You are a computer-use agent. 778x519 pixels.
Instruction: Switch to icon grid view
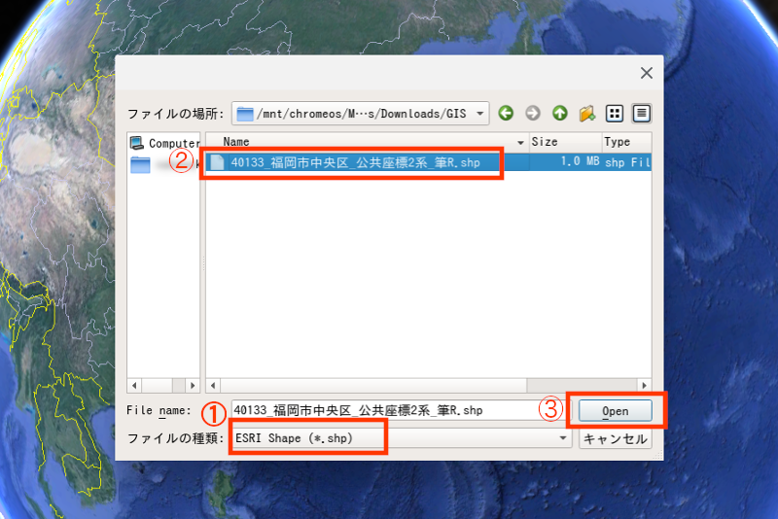[615, 114]
